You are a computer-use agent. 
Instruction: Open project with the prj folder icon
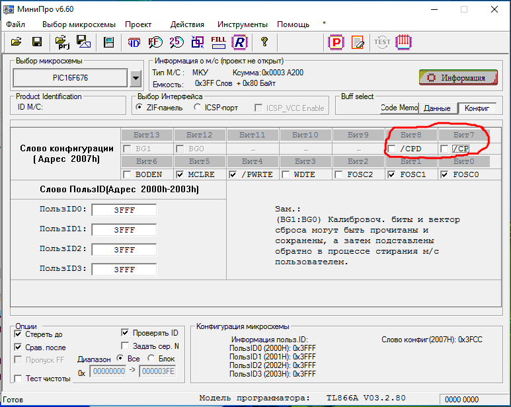click(63, 42)
